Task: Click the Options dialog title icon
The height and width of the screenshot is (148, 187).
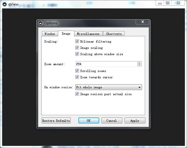Action: coord(40,23)
